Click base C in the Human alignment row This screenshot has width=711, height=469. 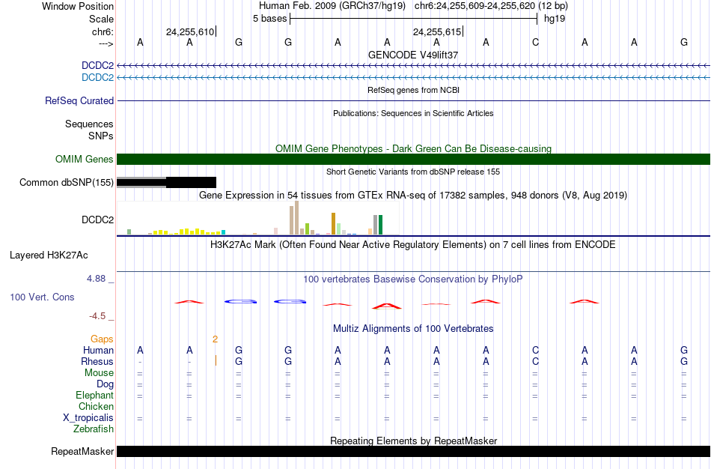tap(536, 350)
